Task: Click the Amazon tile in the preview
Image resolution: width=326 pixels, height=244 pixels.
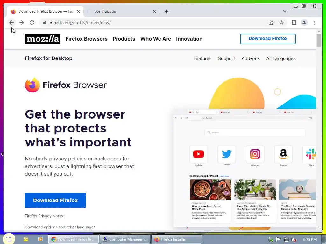Action: click(283, 154)
